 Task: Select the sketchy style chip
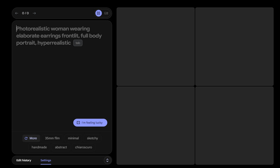pyautogui.click(x=92, y=138)
